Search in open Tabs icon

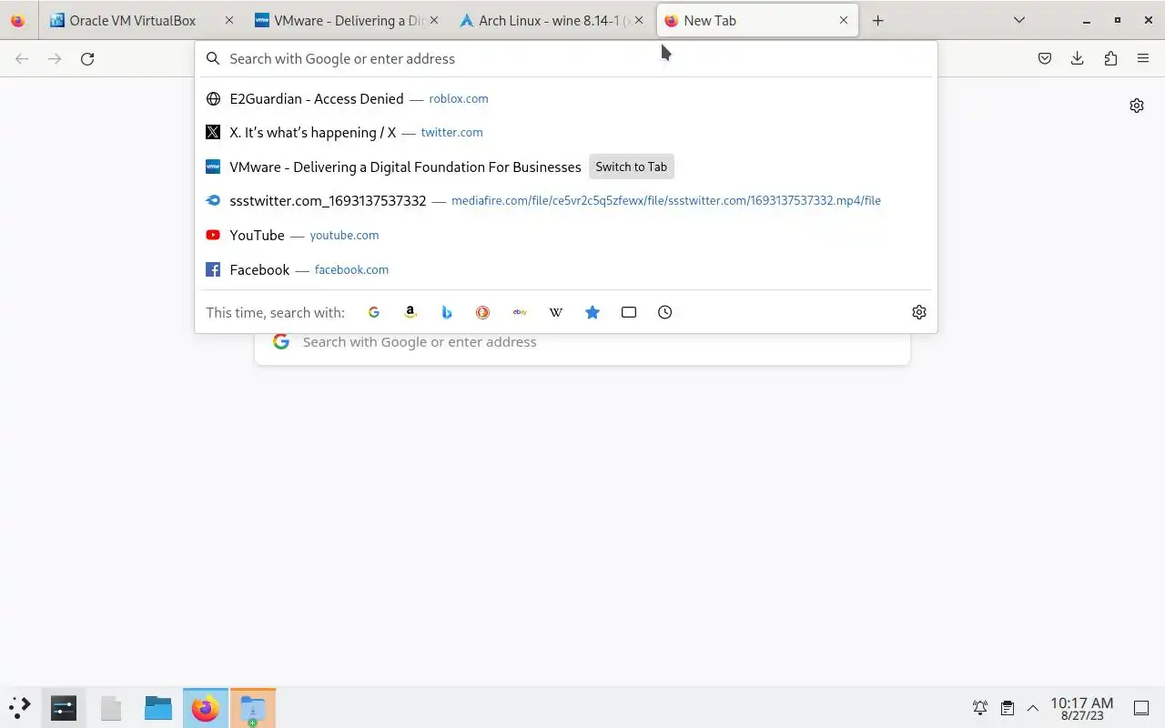coord(629,312)
